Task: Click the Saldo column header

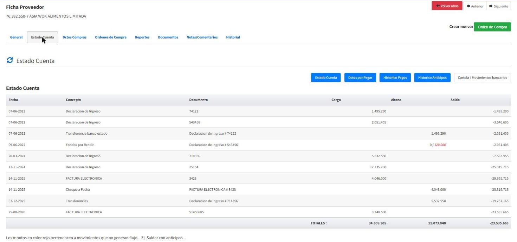Action: coord(455,100)
